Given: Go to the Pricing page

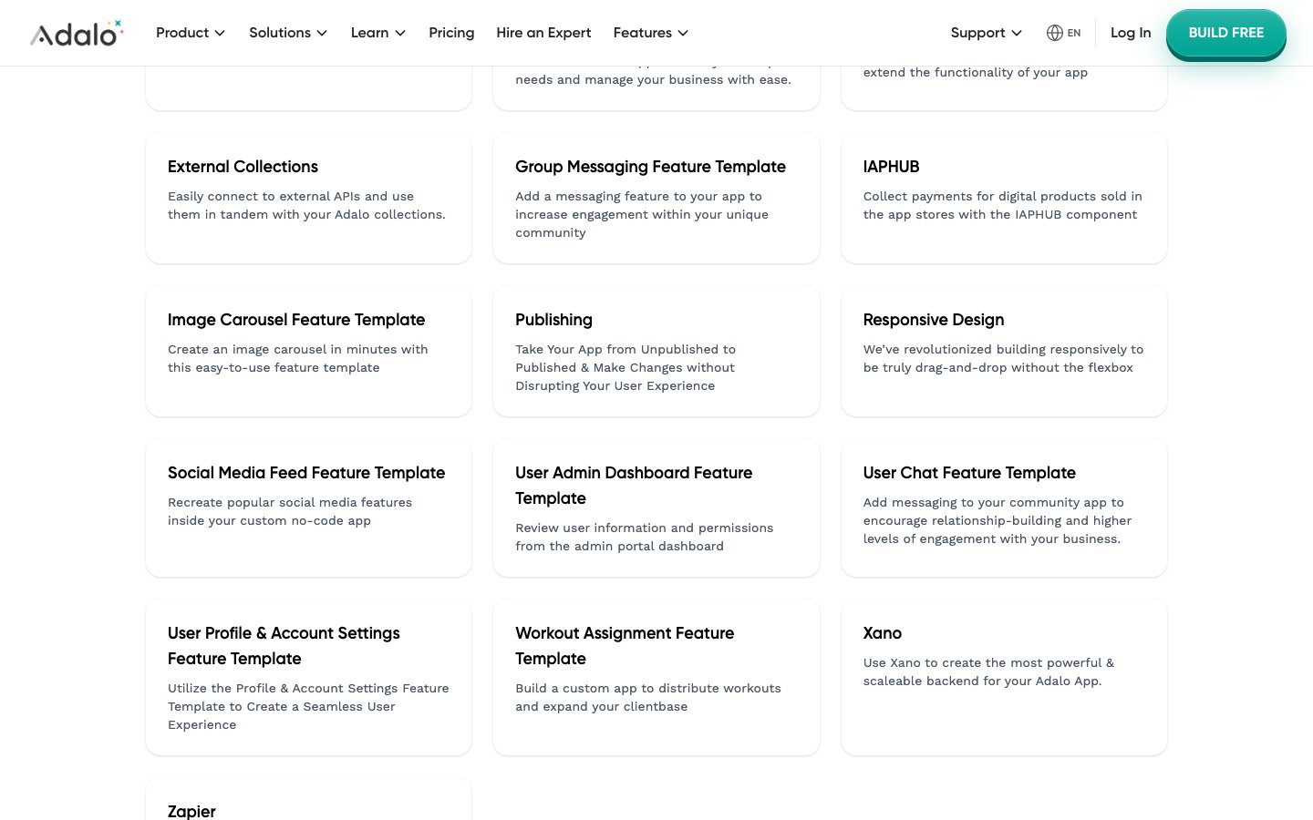Looking at the screenshot, I should 451,33.
